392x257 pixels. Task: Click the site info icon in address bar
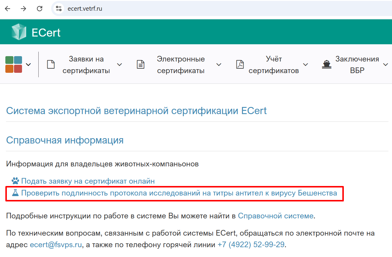click(x=59, y=9)
